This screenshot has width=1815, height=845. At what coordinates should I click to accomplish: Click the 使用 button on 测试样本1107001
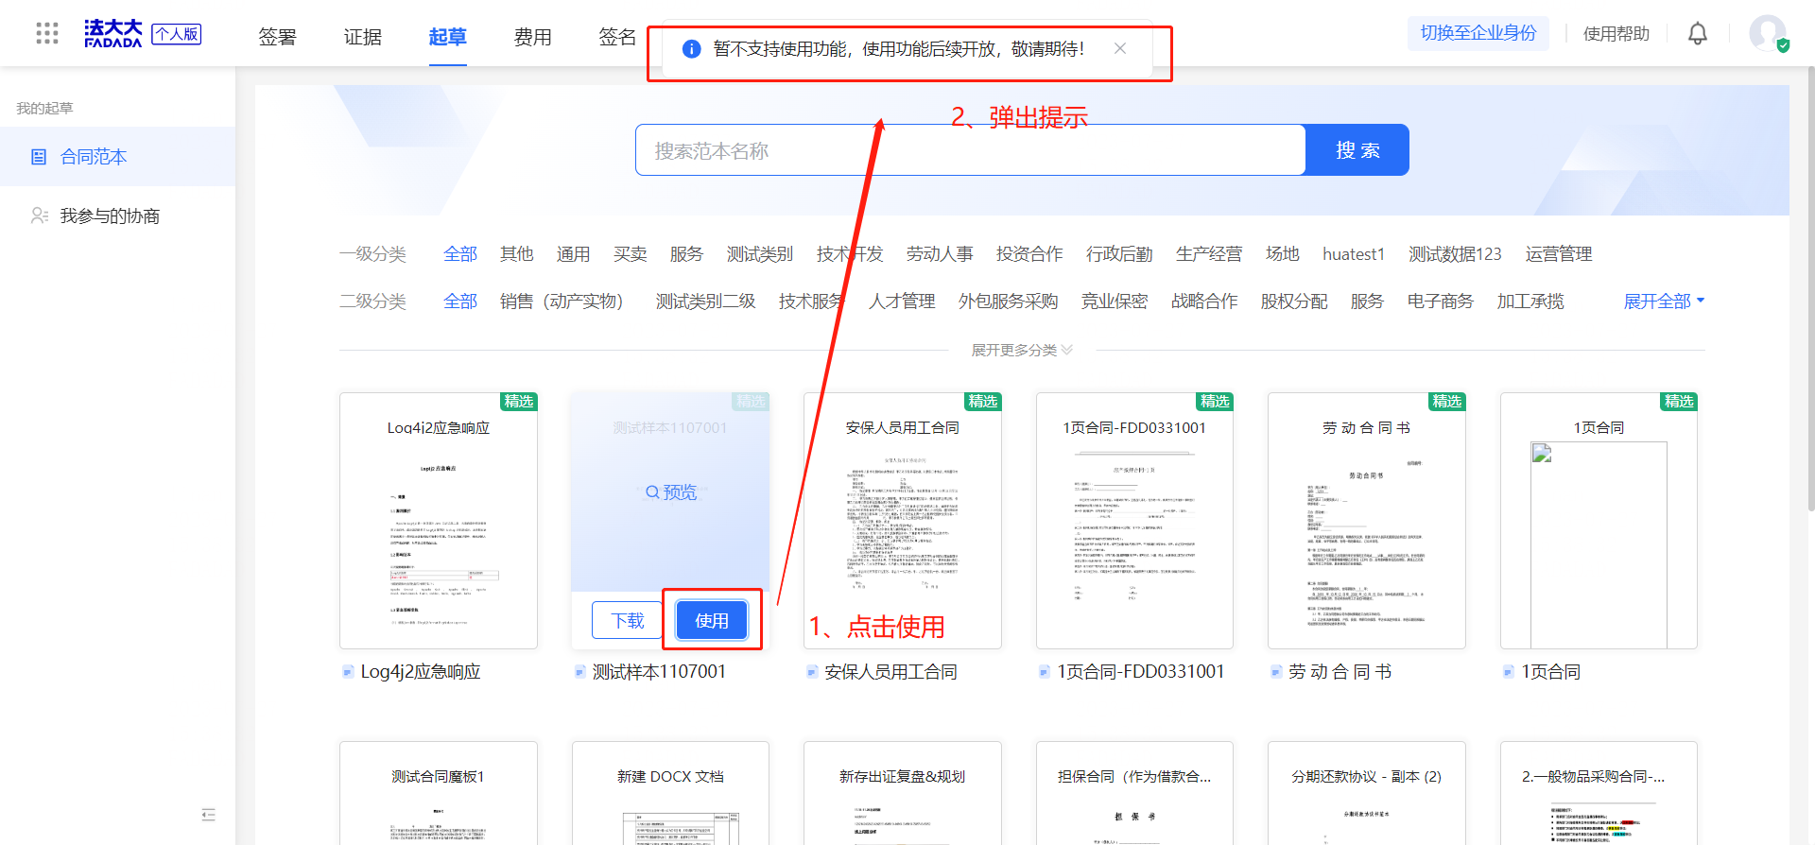pos(712,620)
